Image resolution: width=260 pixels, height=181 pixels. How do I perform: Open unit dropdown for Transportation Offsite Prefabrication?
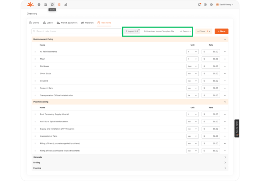(192, 96)
